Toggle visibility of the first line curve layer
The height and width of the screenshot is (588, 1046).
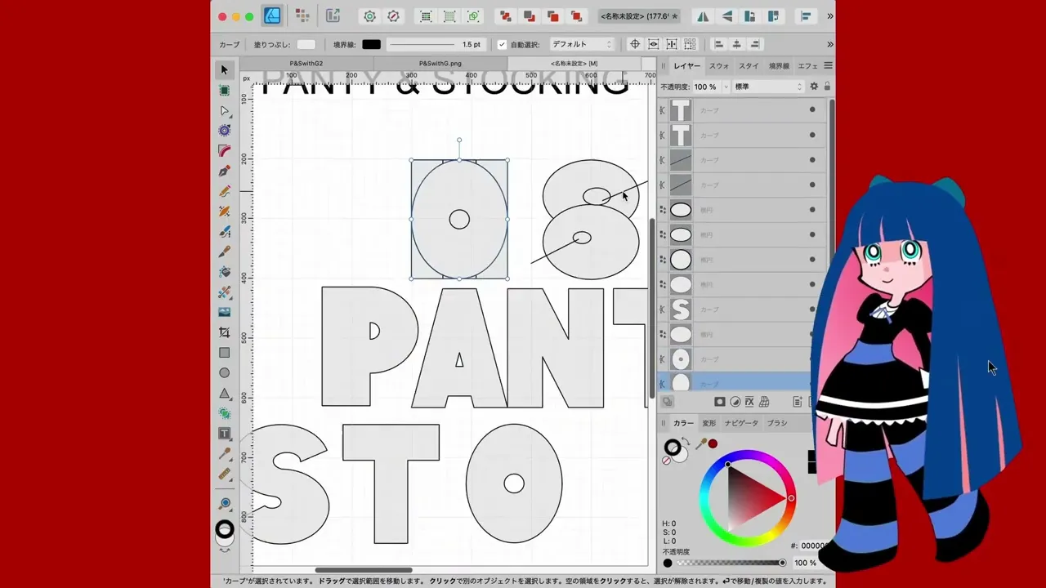point(812,160)
